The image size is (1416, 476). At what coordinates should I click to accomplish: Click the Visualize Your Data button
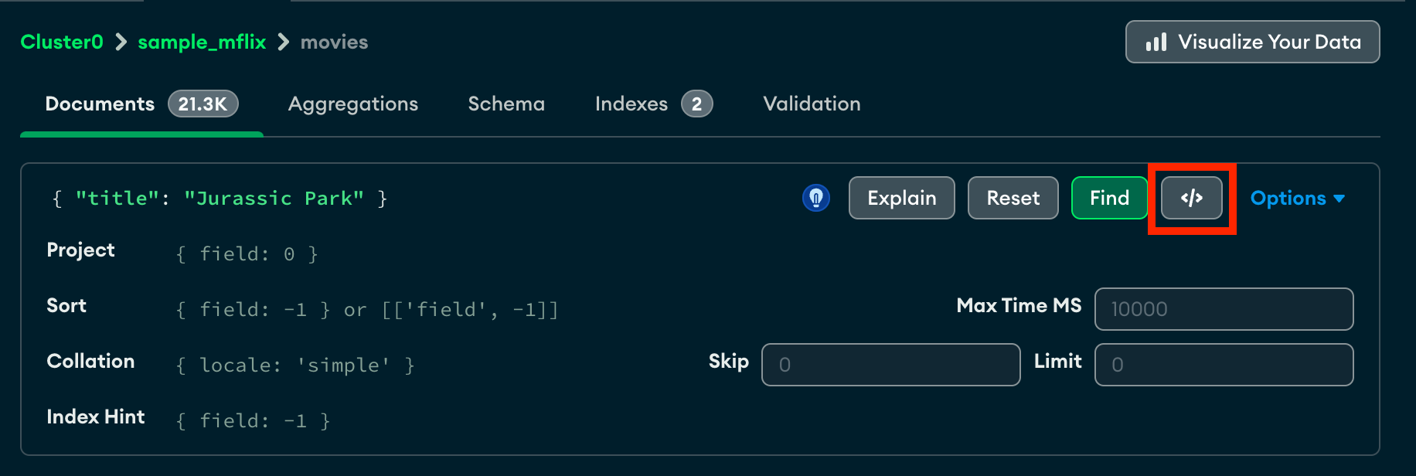pyautogui.click(x=1252, y=42)
